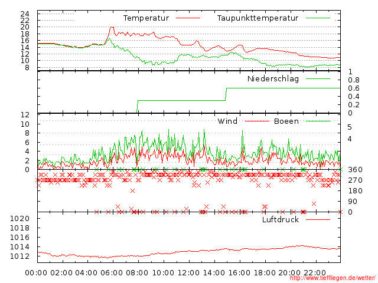Click the 1014 pressure axis value
378x283 pixels.
tap(19, 247)
